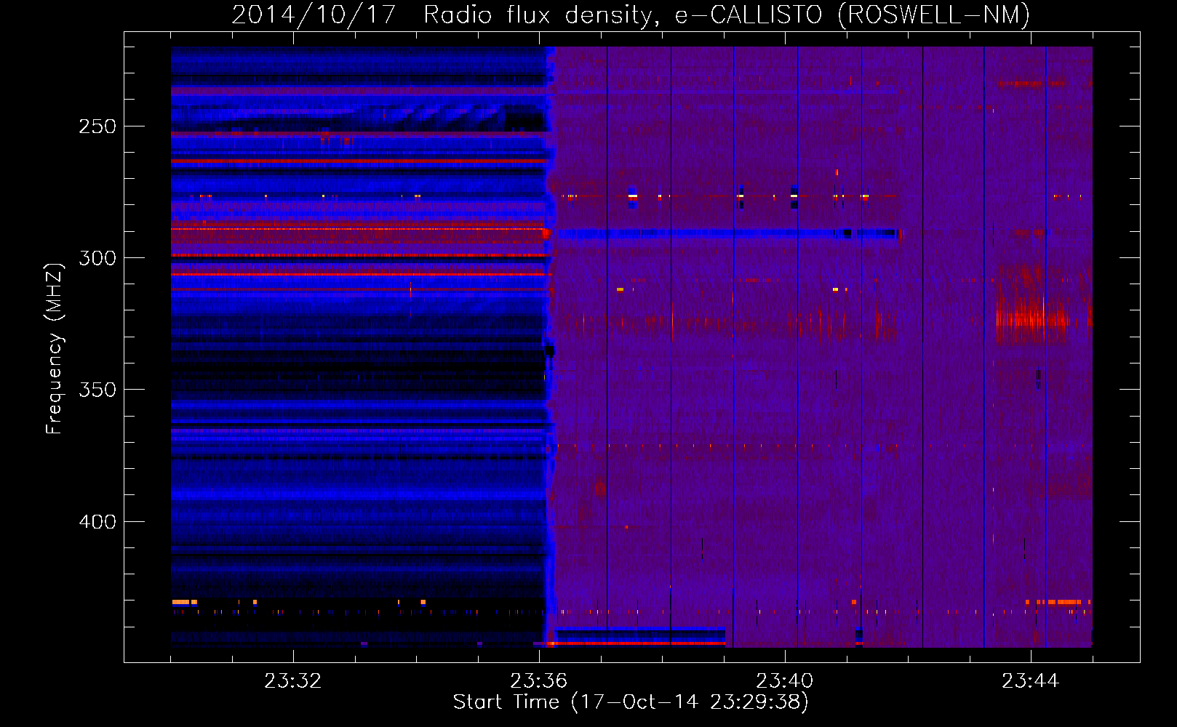Click the 400 frequency axis label
This screenshot has width=1177, height=727.
coord(97,522)
